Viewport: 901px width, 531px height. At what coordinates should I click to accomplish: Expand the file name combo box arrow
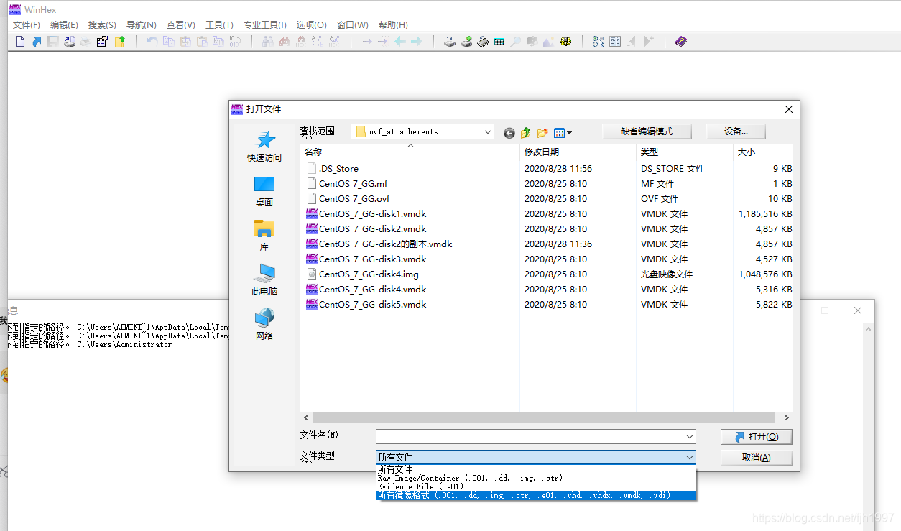[x=690, y=437]
